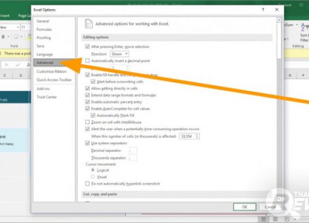Switch to Normal view status bar icon
Image resolution: width=309 pixels, height=223 pixels.
[263, 220]
